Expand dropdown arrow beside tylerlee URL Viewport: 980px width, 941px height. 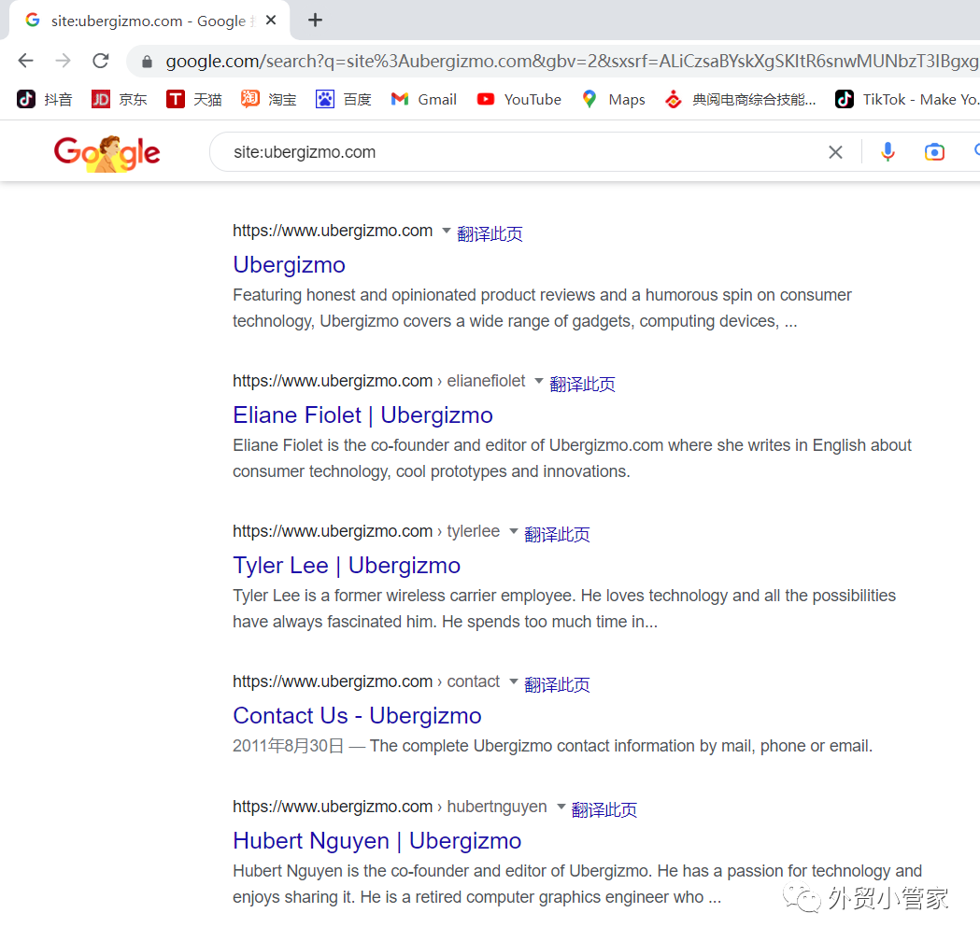514,531
